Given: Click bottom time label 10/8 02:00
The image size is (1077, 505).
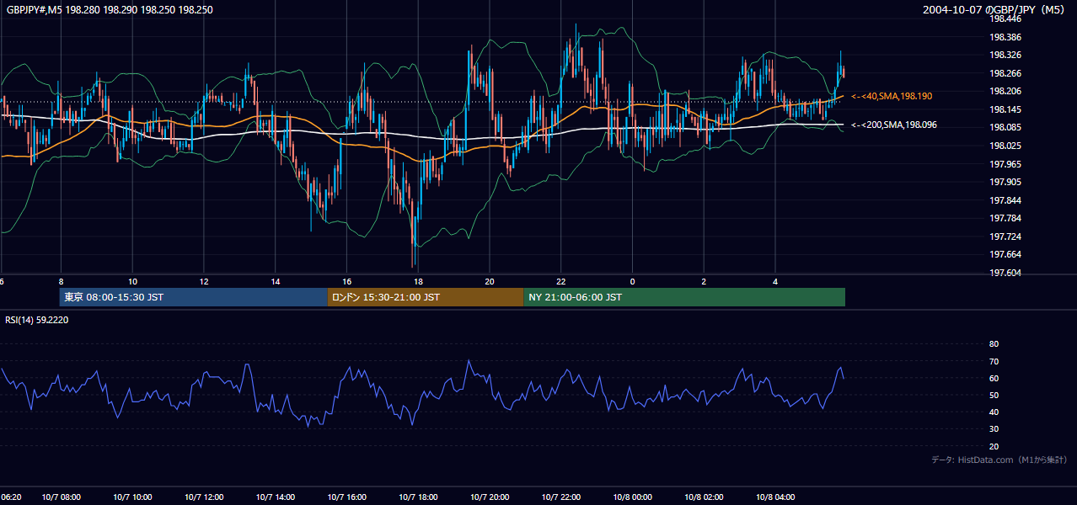Looking at the screenshot, I should tap(704, 497).
